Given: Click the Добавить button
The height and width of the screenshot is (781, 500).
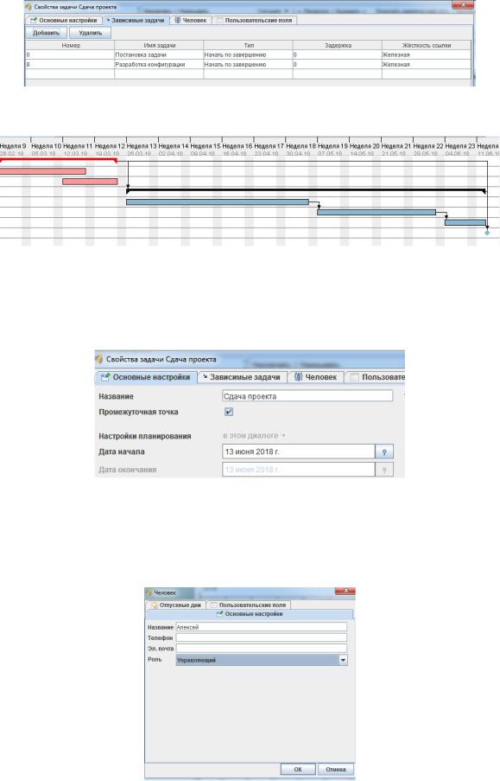Looking at the screenshot, I should (46, 33).
